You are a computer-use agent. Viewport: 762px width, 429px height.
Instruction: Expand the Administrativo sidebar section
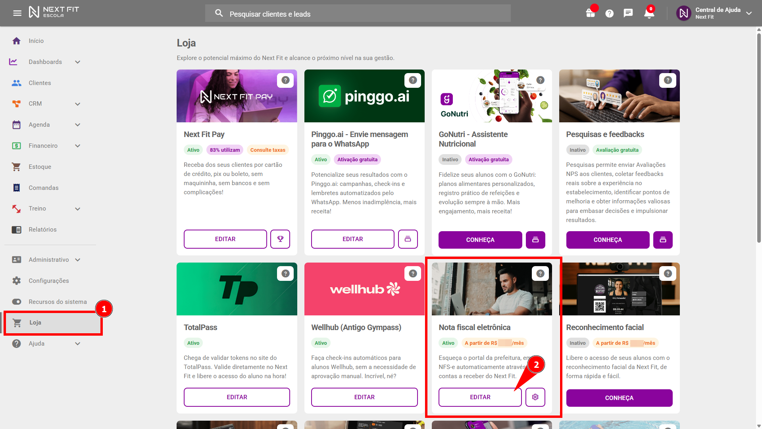click(x=77, y=260)
